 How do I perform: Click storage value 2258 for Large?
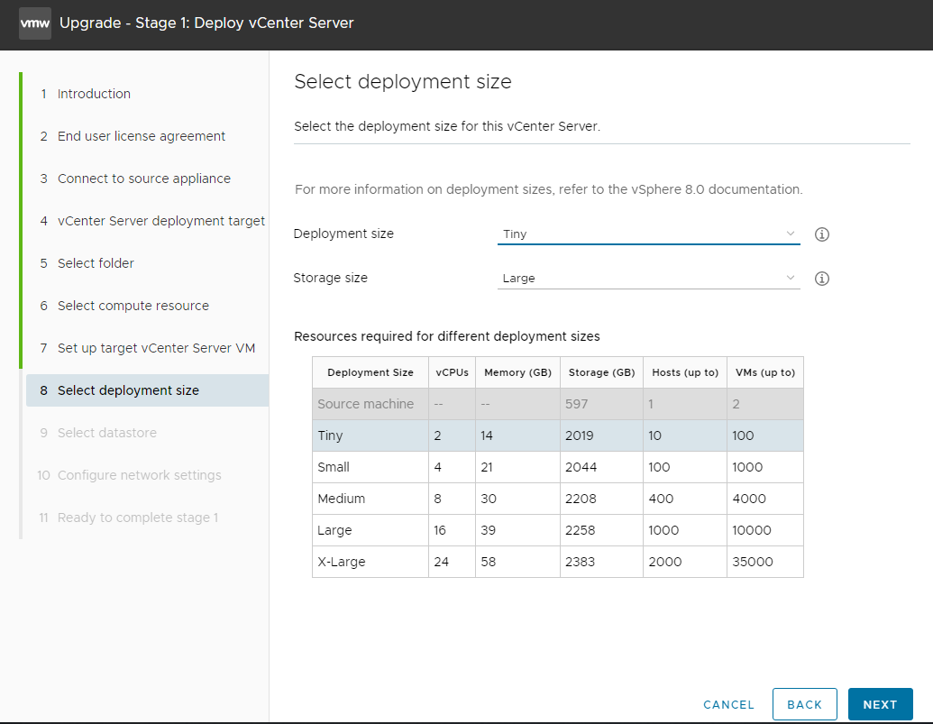click(x=580, y=530)
